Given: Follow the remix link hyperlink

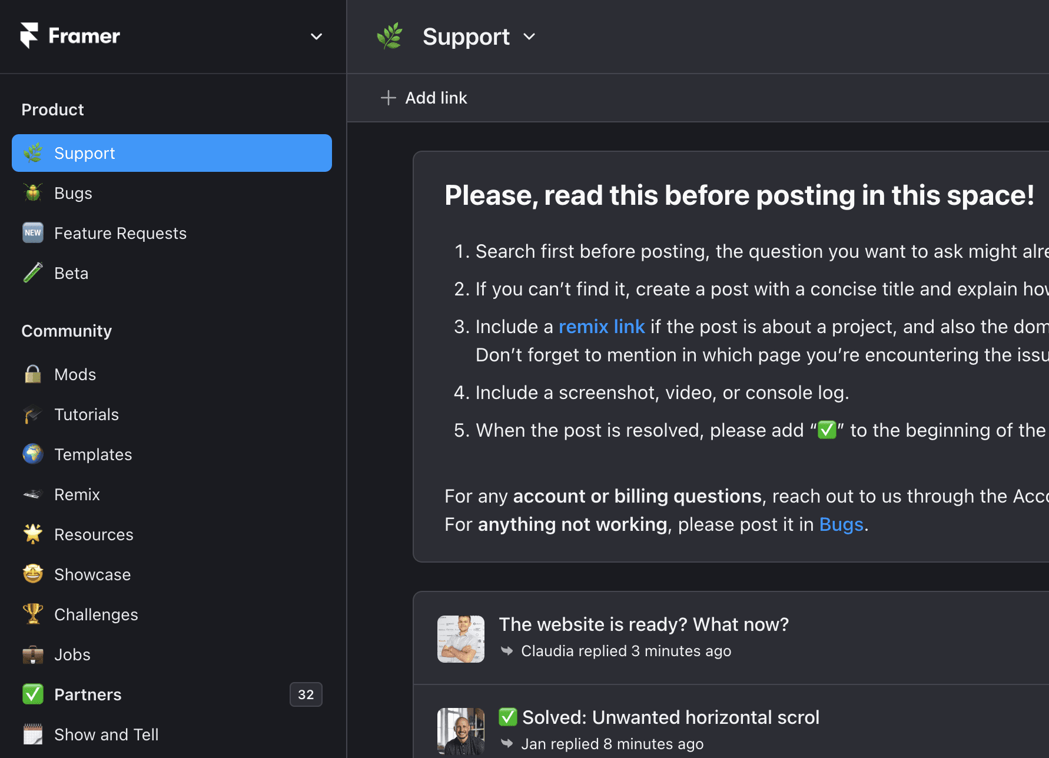Looking at the screenshot, I should point(602,327).
